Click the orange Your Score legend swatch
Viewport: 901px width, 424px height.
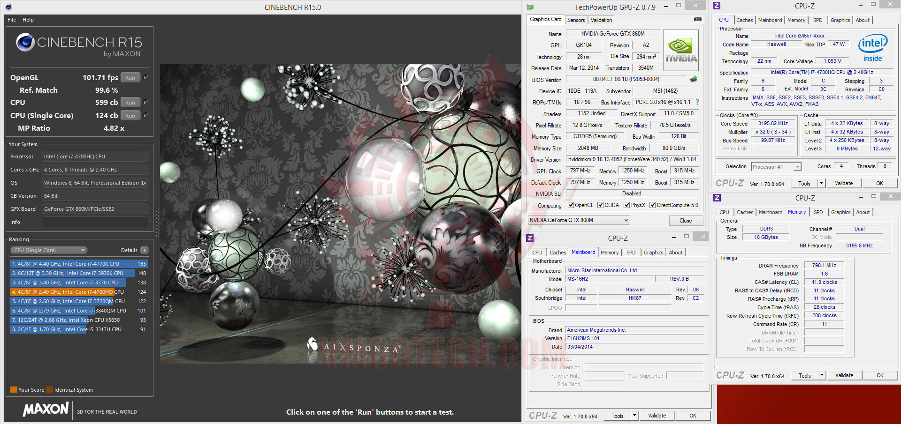[14, 389]
